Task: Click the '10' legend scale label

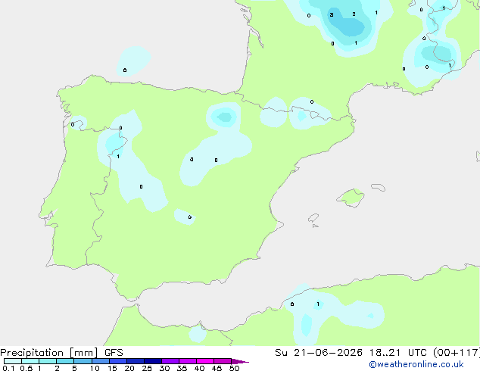Action: (95, 368)
